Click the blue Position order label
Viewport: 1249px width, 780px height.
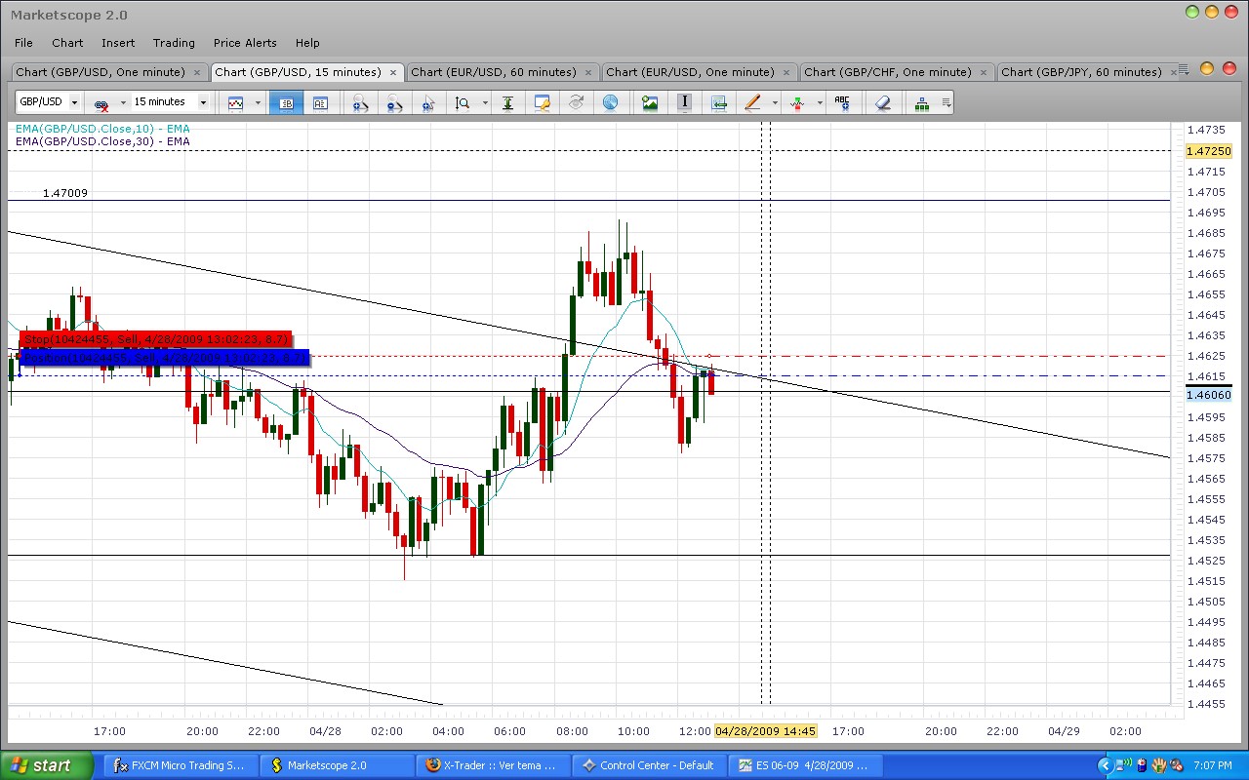coord(164,358)
